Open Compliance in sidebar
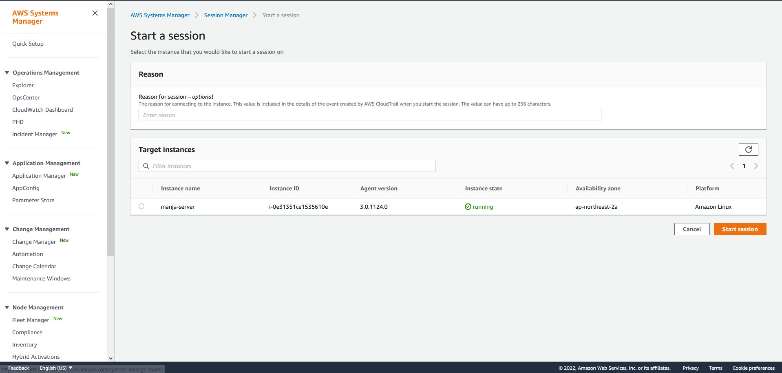 pyautogui.click(x=27, y=332)
